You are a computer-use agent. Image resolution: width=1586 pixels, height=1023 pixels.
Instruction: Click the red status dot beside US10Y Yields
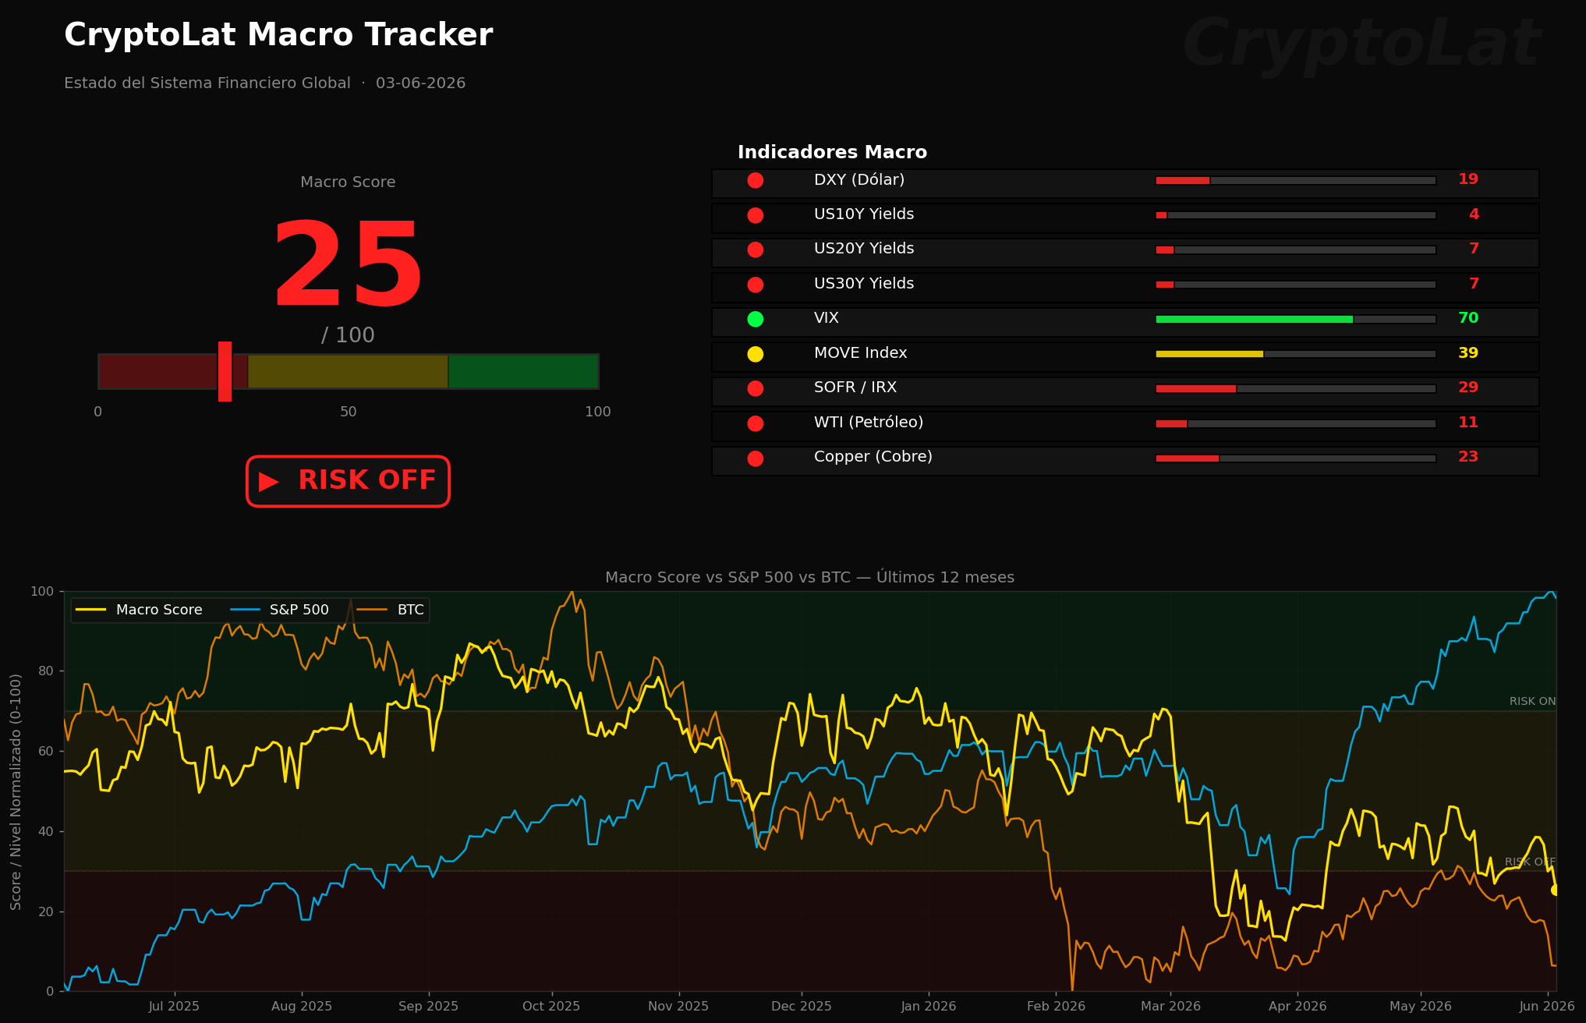point(755,215)
